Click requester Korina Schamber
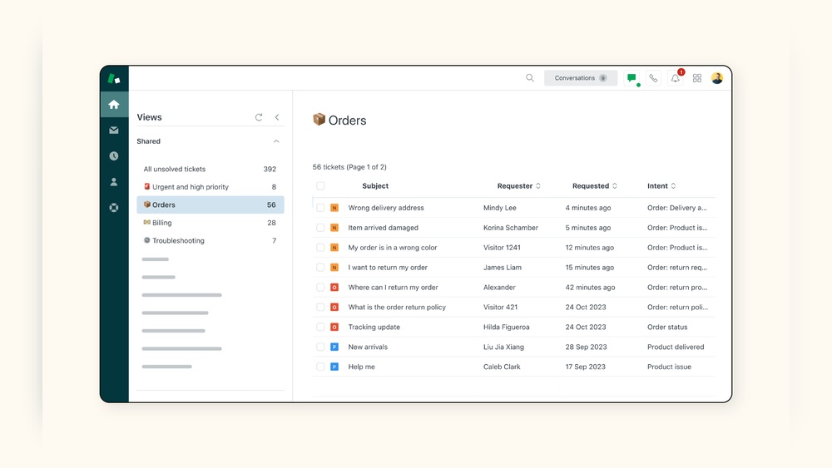832x468 pixels. click(x=511, y=228)
